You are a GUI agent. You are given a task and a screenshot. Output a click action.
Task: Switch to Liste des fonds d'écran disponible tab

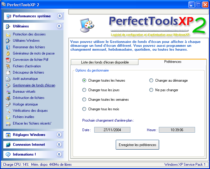[105, 62]
